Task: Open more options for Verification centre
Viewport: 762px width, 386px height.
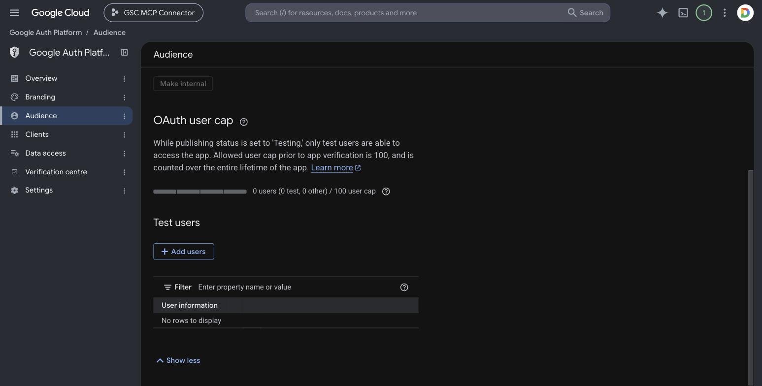Action: (x=124, y=172)
